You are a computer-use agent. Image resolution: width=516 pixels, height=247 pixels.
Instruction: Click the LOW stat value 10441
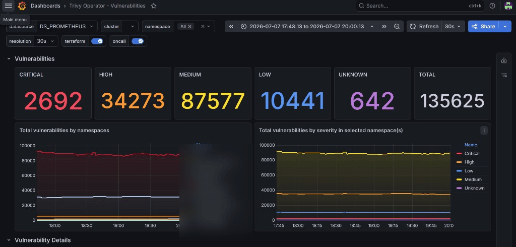(293, 101)
